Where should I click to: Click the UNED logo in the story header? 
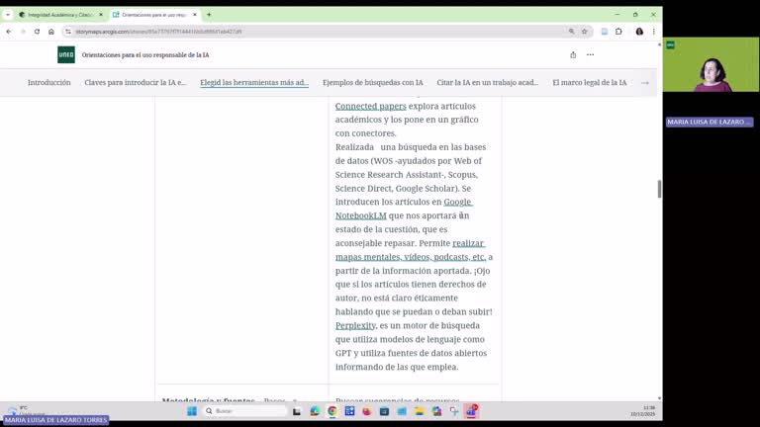click(x=66, y=54)
